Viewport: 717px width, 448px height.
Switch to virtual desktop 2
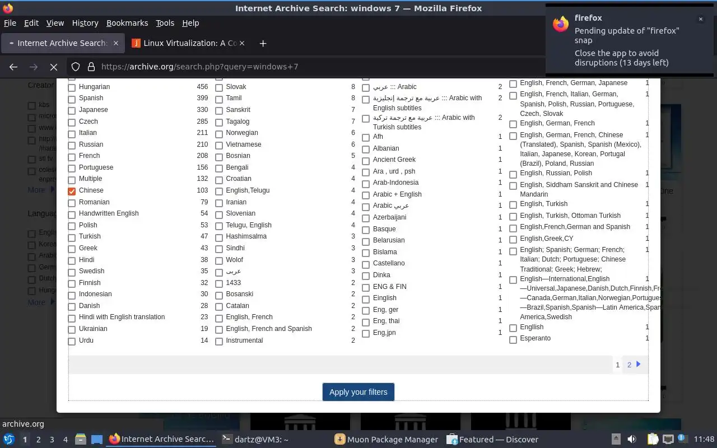click(39, 440)
